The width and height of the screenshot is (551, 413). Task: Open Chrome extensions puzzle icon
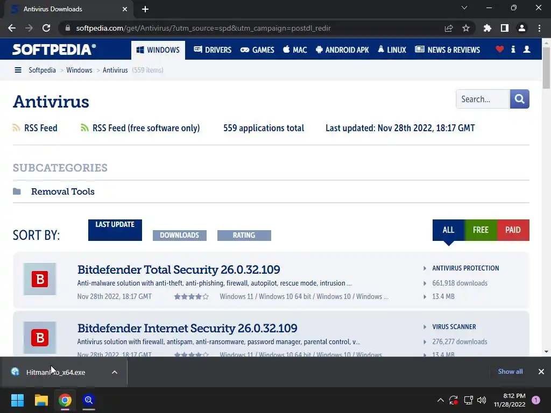coord(488,28)
